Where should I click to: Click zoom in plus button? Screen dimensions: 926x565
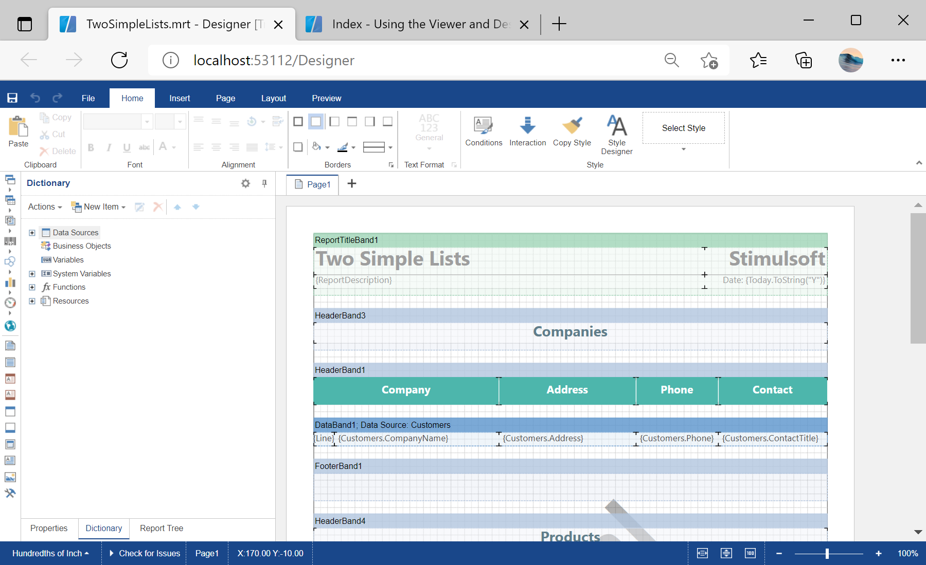[879, 553]
